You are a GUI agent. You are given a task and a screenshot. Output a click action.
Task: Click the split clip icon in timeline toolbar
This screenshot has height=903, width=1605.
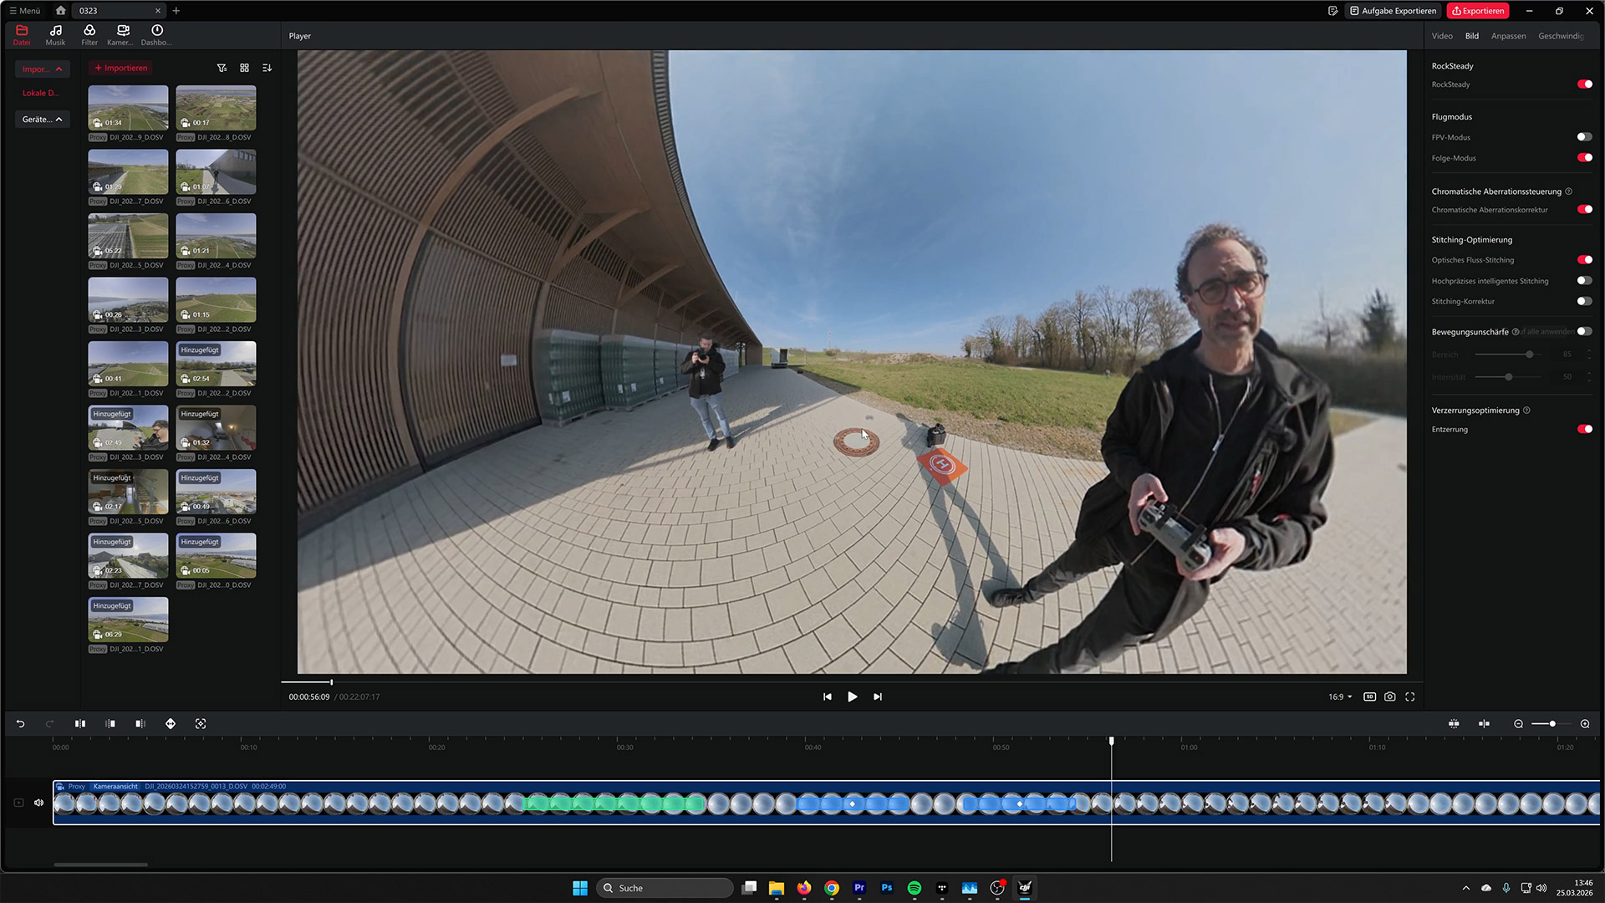(x=80, y=724)
